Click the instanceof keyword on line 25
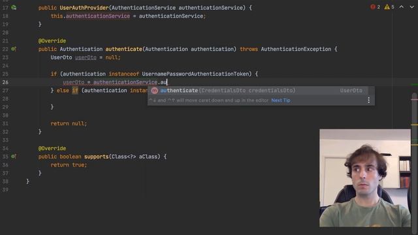Screen dimensions: 418x235 click(x=123, y=74)
